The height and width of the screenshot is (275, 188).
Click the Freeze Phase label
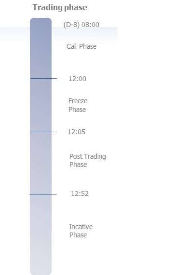(78, 105)
